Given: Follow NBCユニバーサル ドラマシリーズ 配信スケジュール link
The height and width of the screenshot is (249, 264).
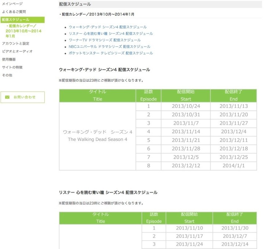Looking at the screenshot, I should 109,47.
